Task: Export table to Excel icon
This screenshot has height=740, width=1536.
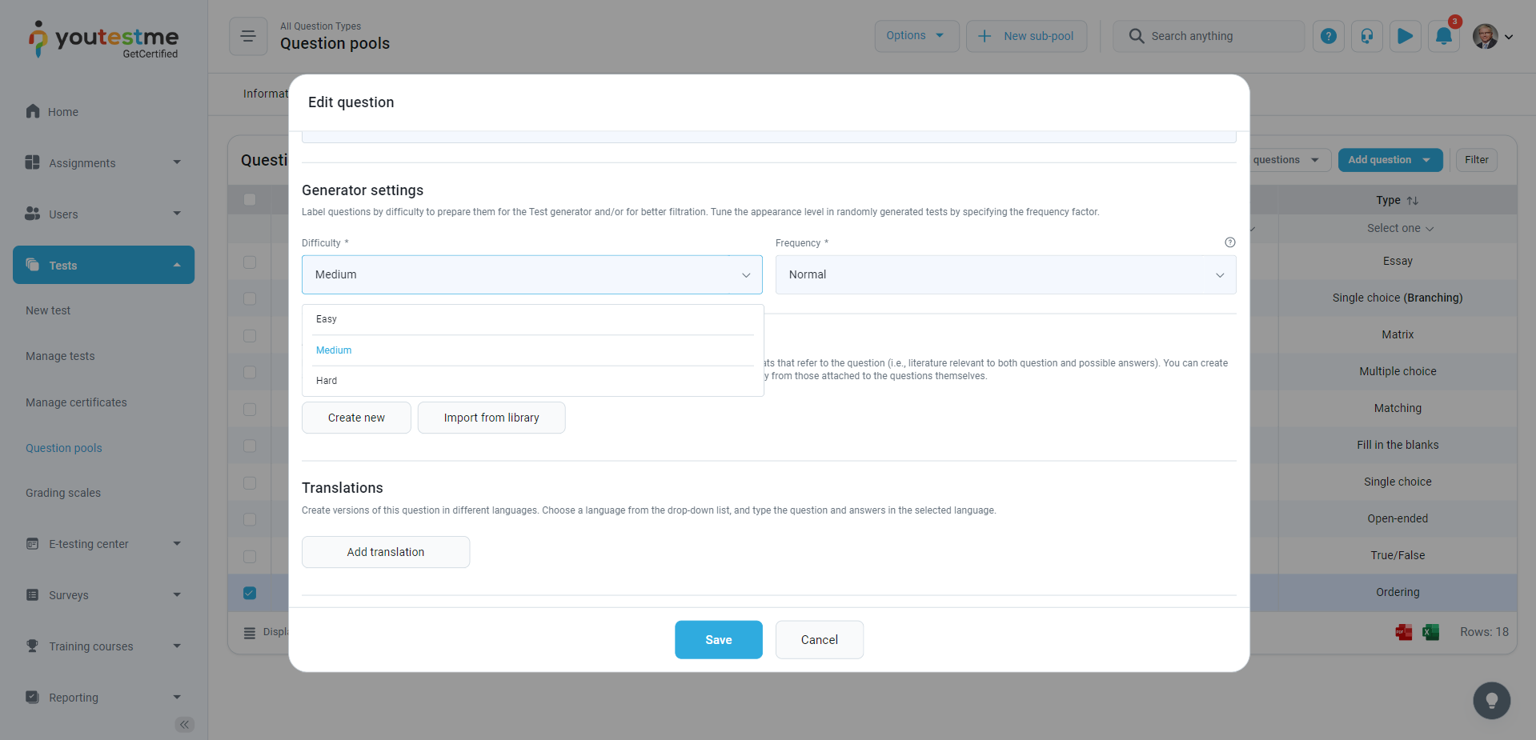Action: pos(1430,632)
